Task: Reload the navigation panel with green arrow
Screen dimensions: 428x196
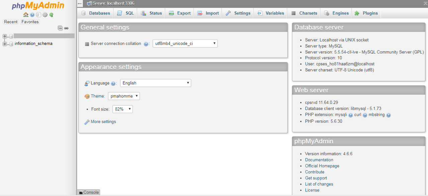Action: tap(51, 15)
